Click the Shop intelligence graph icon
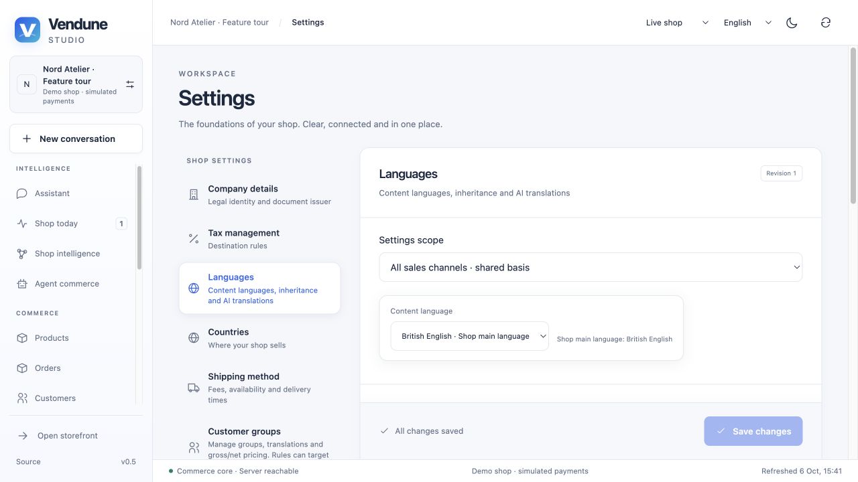Screen dimensions: 858x482 point(22,254)
